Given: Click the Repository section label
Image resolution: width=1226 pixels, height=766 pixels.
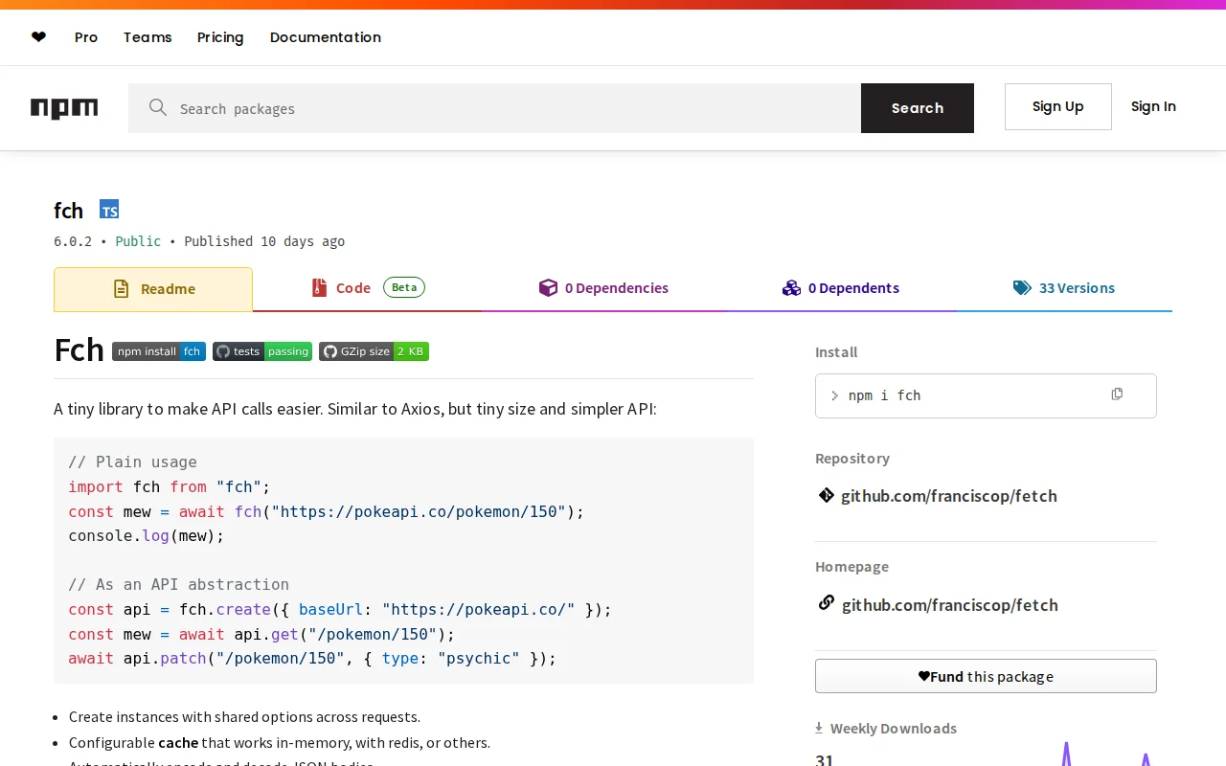Looking at the screenshot, I should 852,459.
